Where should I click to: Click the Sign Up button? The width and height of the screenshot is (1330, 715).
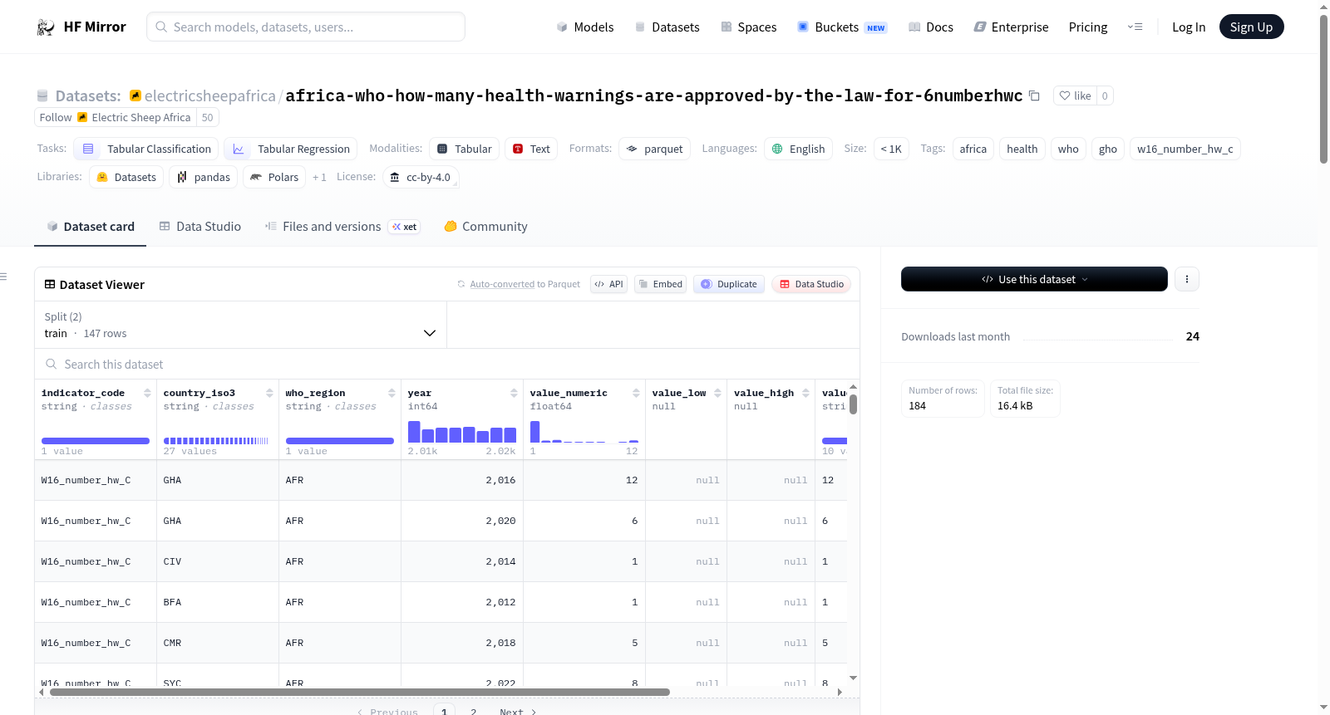[x=1251, y=27]
